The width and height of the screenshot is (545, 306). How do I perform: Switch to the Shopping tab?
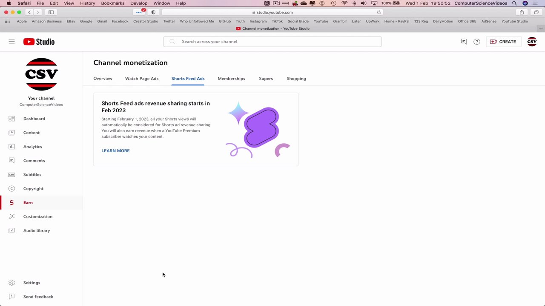point(296,79)
